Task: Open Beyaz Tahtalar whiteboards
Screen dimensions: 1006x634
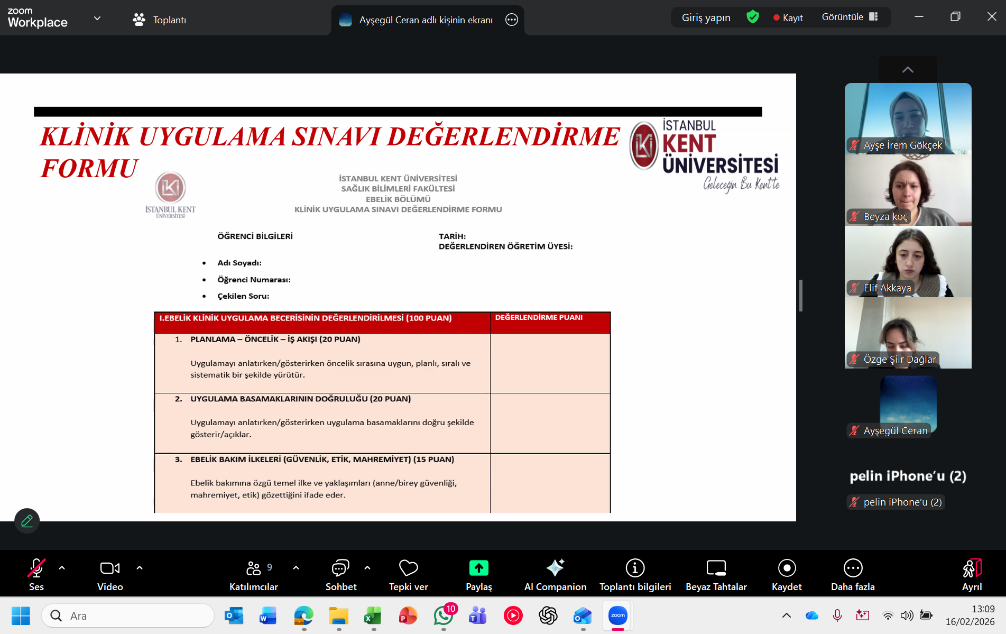Action: point(716,574)
